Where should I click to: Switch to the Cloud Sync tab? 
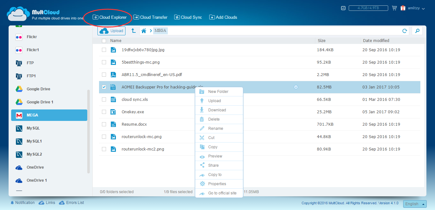[188, 17]
